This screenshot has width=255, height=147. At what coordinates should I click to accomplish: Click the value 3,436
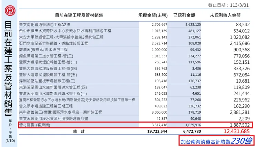click(196, 69)
